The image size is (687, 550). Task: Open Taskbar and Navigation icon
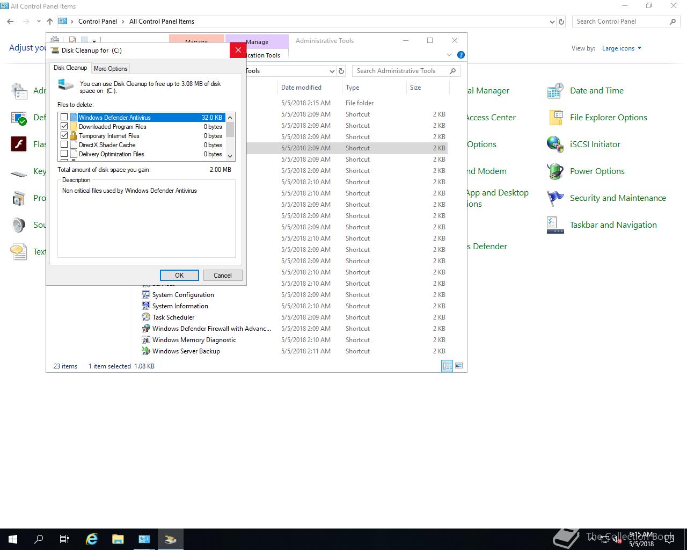coord(555,225)
